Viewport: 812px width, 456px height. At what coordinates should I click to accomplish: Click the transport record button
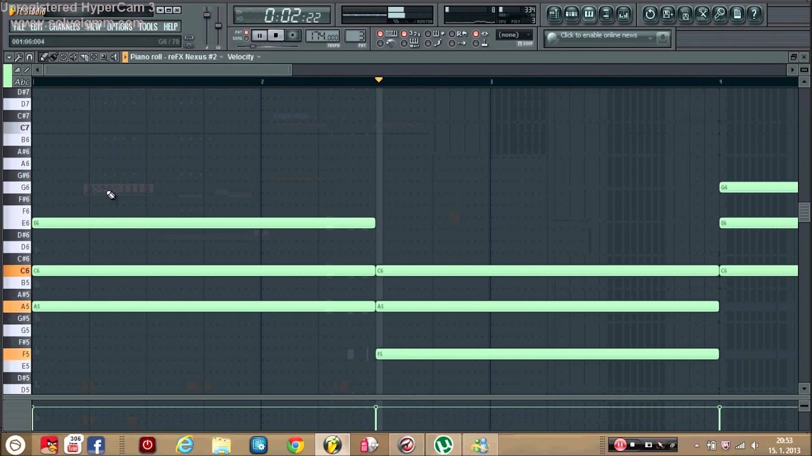(x=292, y=35)
